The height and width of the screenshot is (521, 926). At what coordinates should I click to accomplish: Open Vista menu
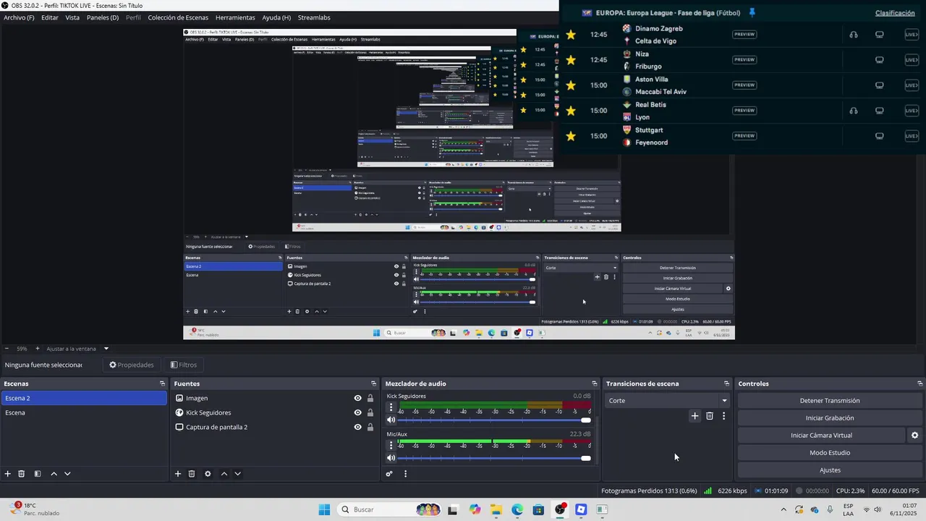pos(72,17)
